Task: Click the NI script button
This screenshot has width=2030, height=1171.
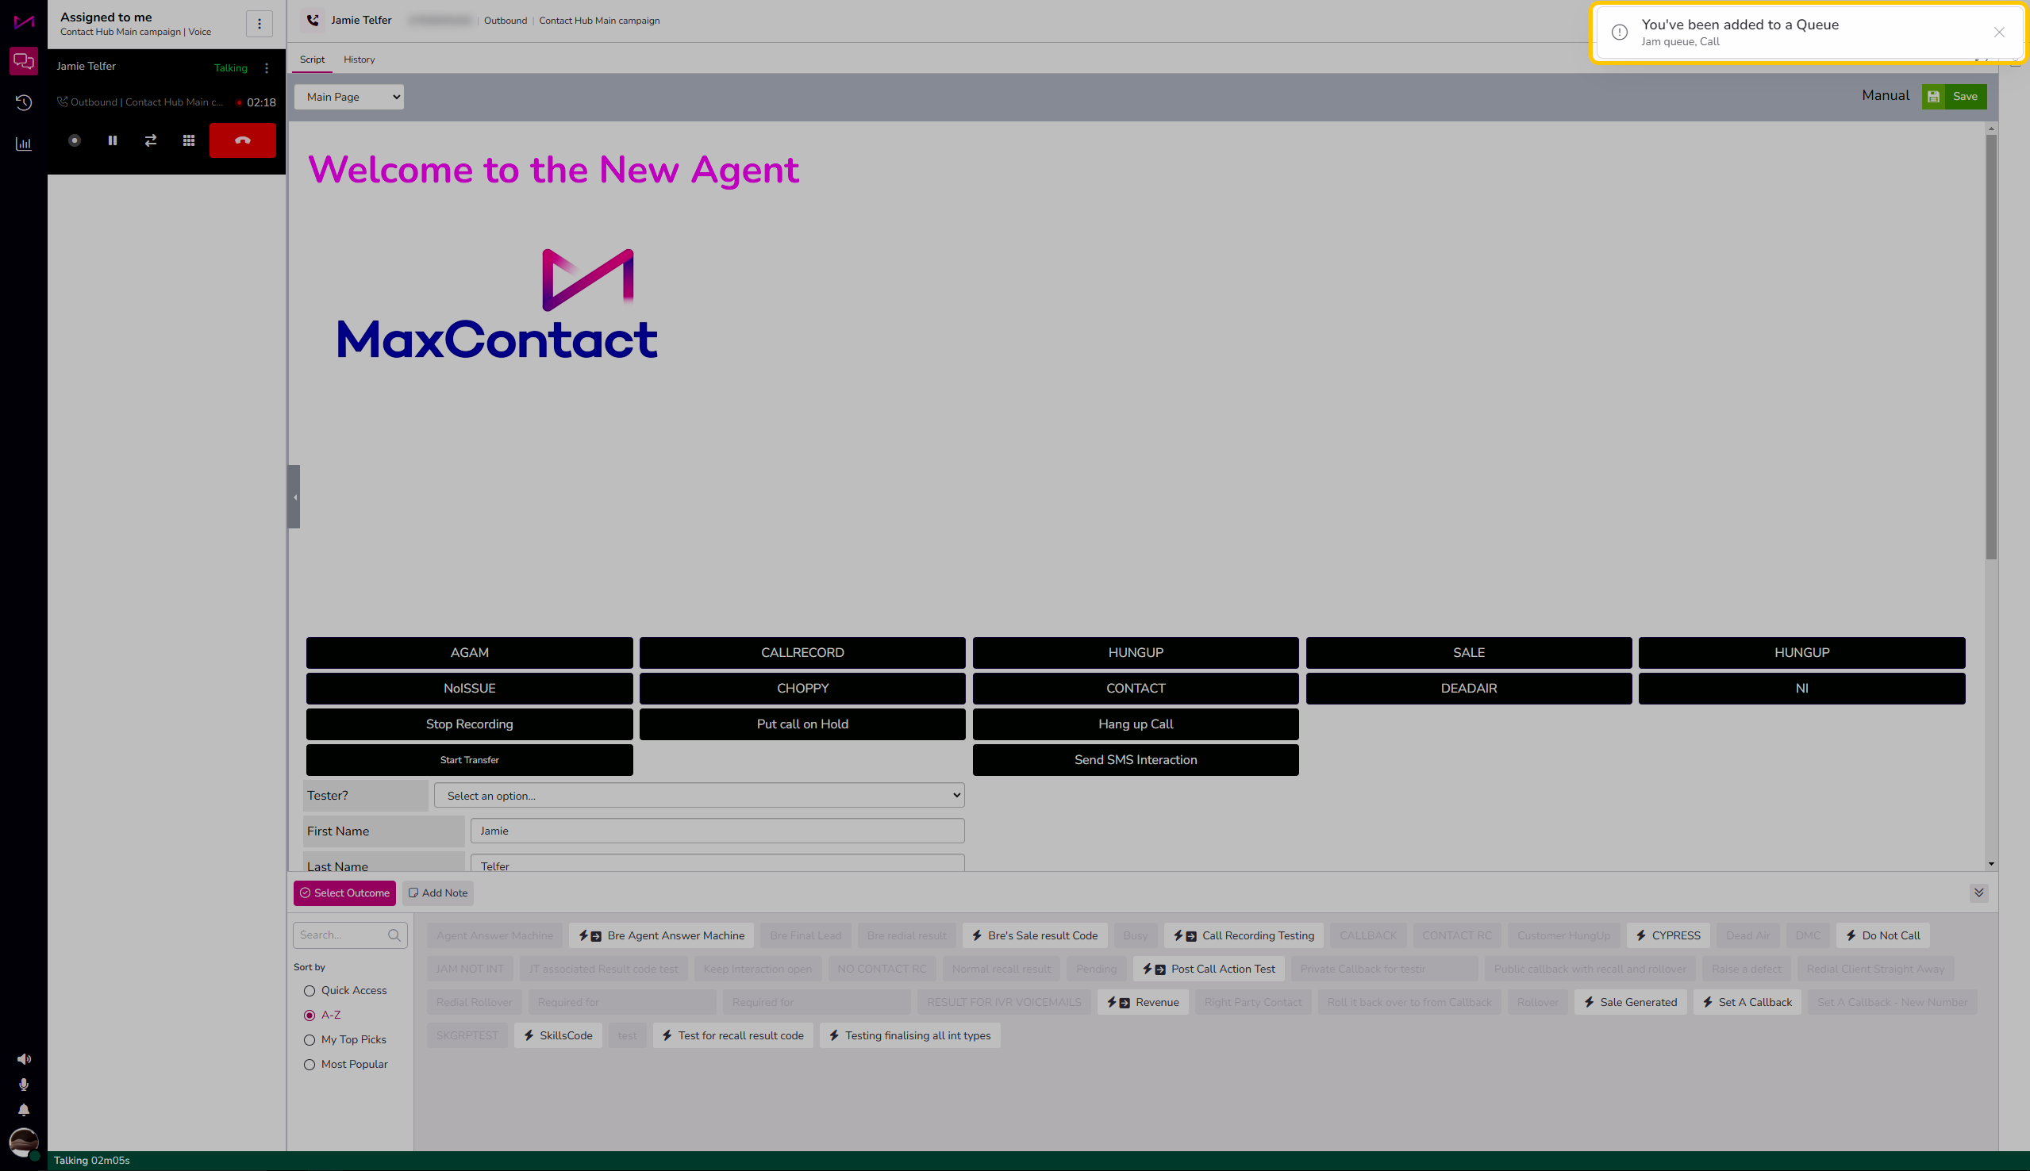Action: 1801,689
